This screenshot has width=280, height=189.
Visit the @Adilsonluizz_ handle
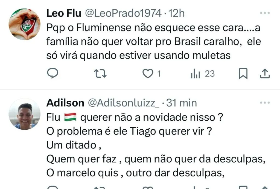pos(123,103)
